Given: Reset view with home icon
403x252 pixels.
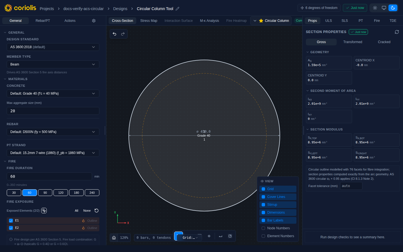Looking at the screenshot, I should tap(114, 237).
